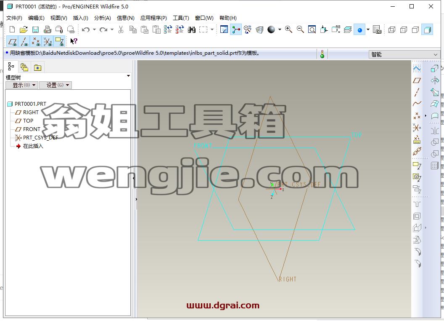
Task: Copy with the Copy icon
Action: tap(133, 29)
